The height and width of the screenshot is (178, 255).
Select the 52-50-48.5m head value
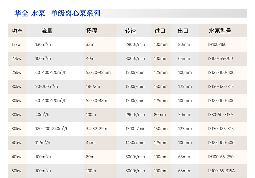pos(98,73)
